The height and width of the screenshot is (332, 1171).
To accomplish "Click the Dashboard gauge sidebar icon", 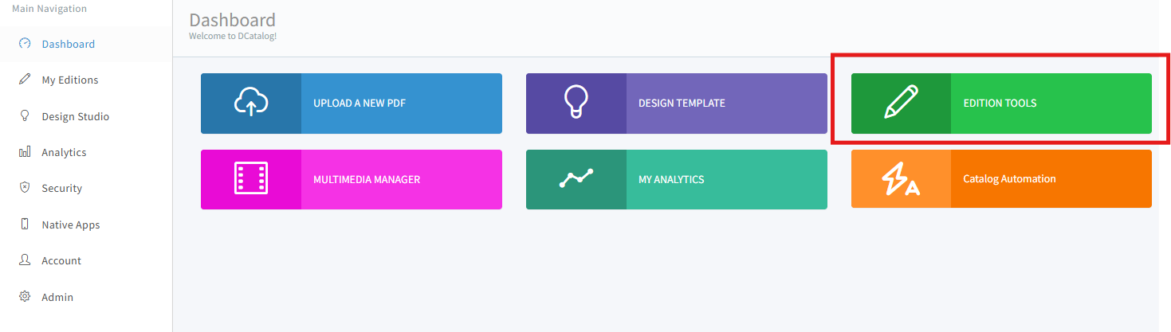I will coord(25,44).
